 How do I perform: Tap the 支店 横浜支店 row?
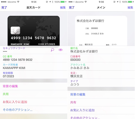101,75
